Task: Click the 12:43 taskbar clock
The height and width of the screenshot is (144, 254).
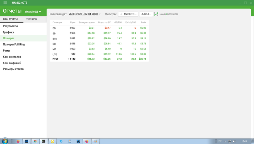Action: [244, 141]
